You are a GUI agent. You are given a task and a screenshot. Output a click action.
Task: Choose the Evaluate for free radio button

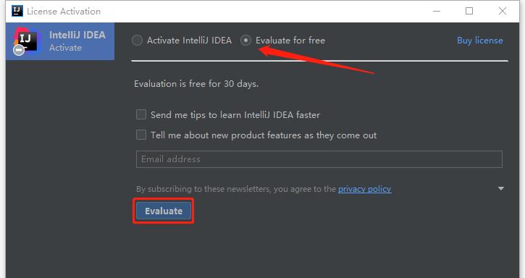point(245,41)
